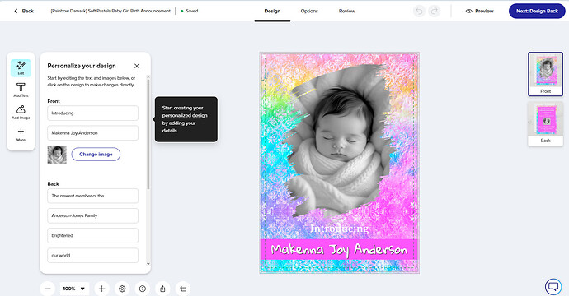The width and height of the screenshot is (569, 296).
Task: Open the 100% zoom level dropdown
Action: 74,289
